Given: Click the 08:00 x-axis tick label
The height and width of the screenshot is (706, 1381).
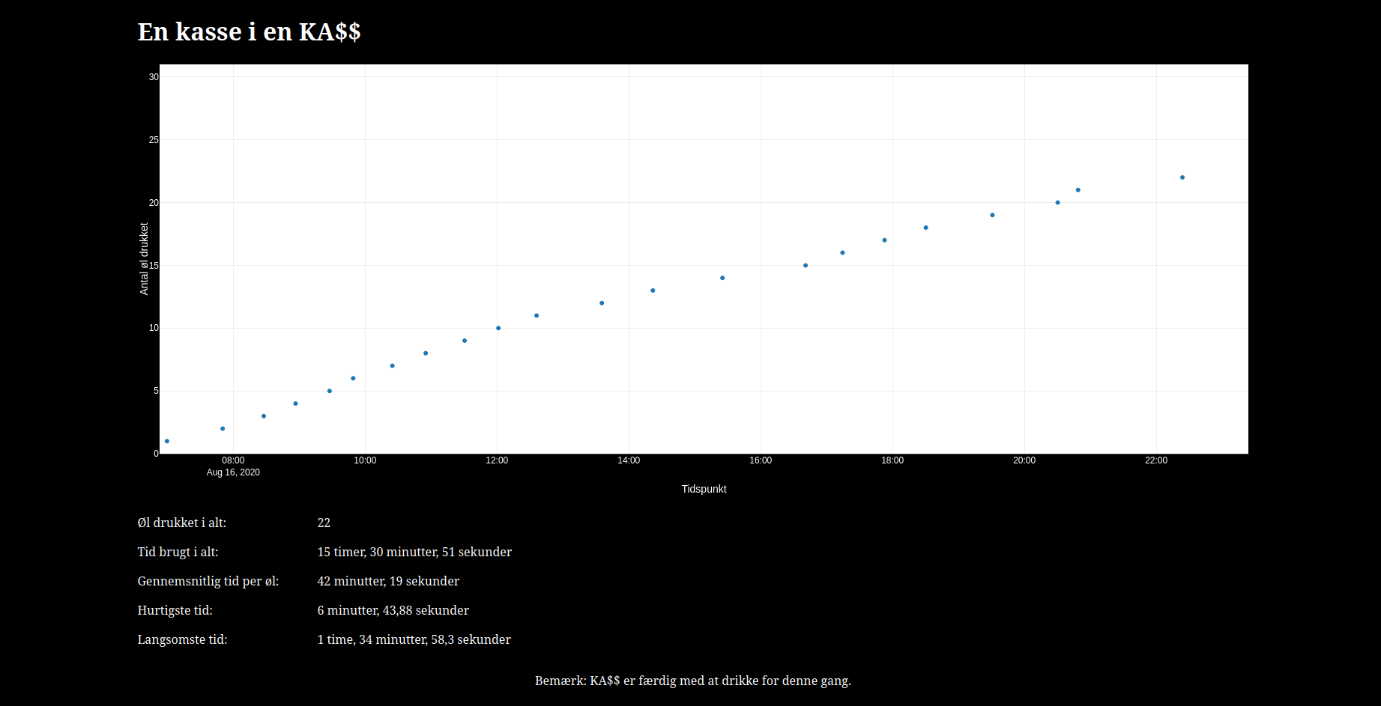Looking at the screenshot, I should (x=233, y=460).
